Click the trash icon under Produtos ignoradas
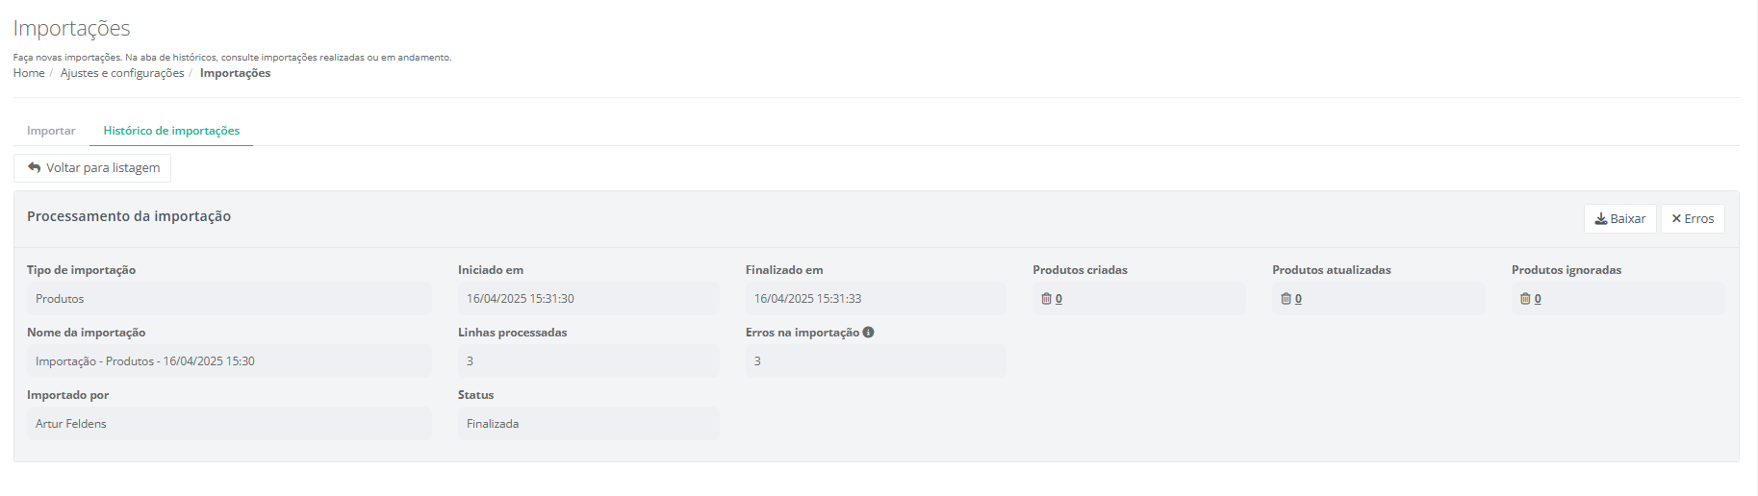Screen dimensions: 1758x496 [x=1525, y=299]
